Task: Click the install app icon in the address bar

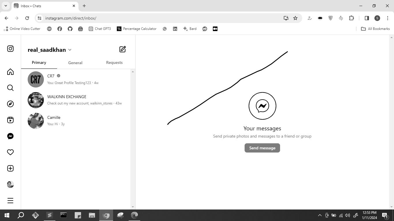Action: tap(286, 18)
